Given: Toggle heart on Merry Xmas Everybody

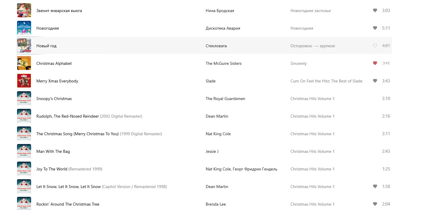Looking at the screenshot, I should coord(375,81).
